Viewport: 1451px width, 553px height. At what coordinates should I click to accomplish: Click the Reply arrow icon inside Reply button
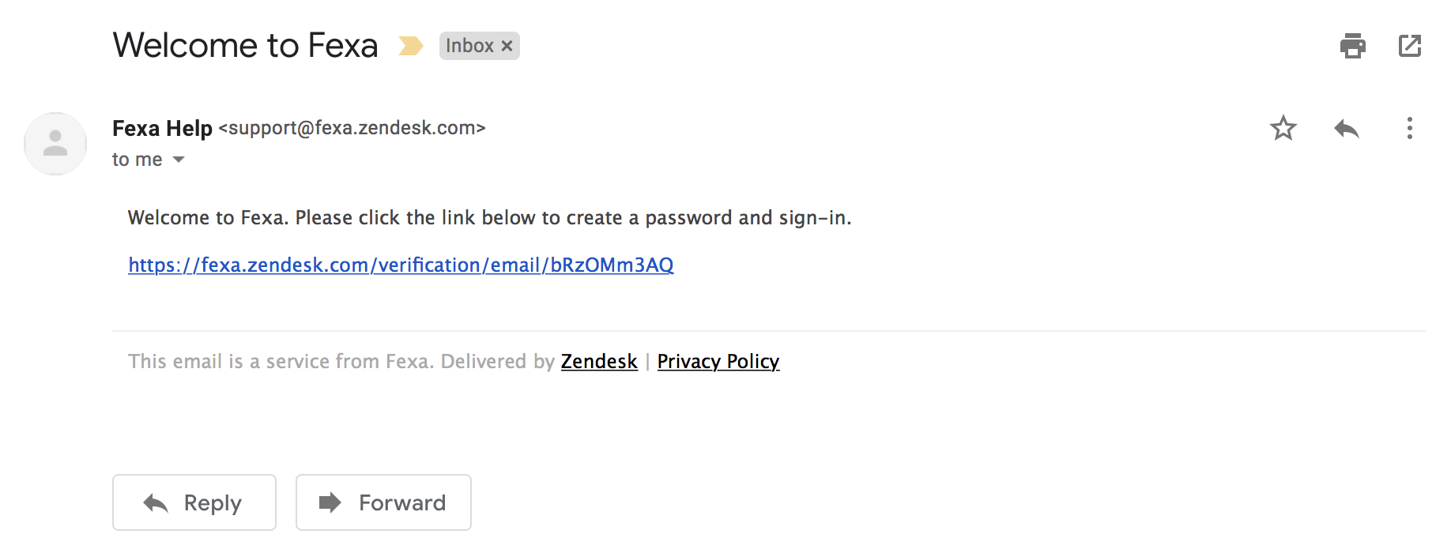155,502
